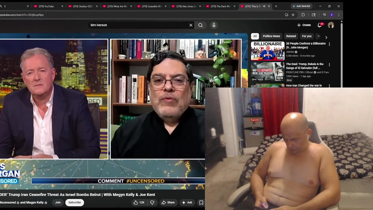373x210 pixels.
Task: Install YouTube app from address bar icon
Action: pyautogui.click(x=286, y=15)
